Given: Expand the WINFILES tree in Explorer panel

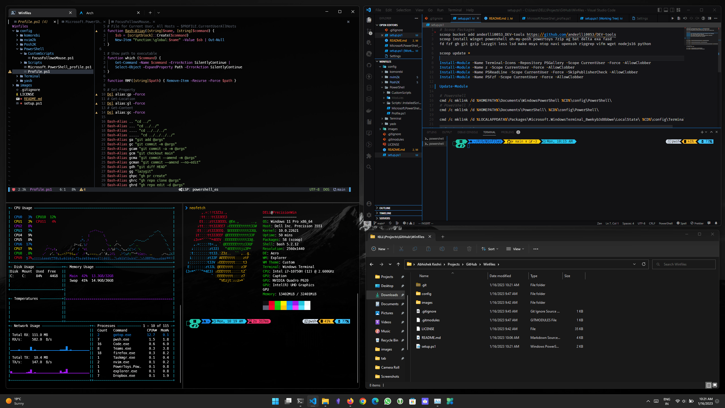Looking at the screenshot, I should (377, 61).
